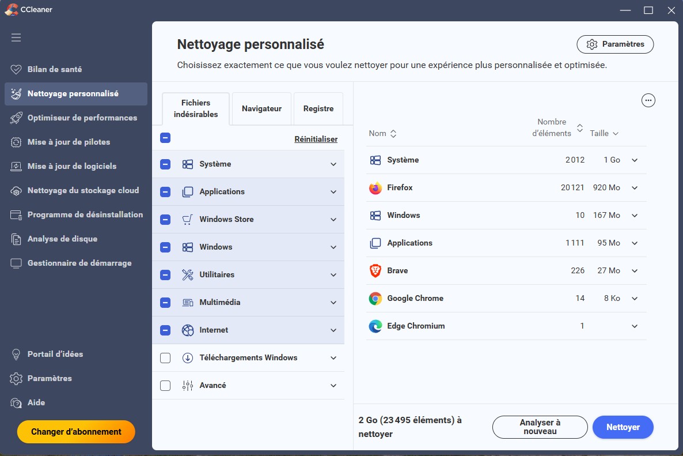The width and height of the screenshot is (683, 456).
Task: Switch to the Navigateur tab
Action: (x=261, y=108)
